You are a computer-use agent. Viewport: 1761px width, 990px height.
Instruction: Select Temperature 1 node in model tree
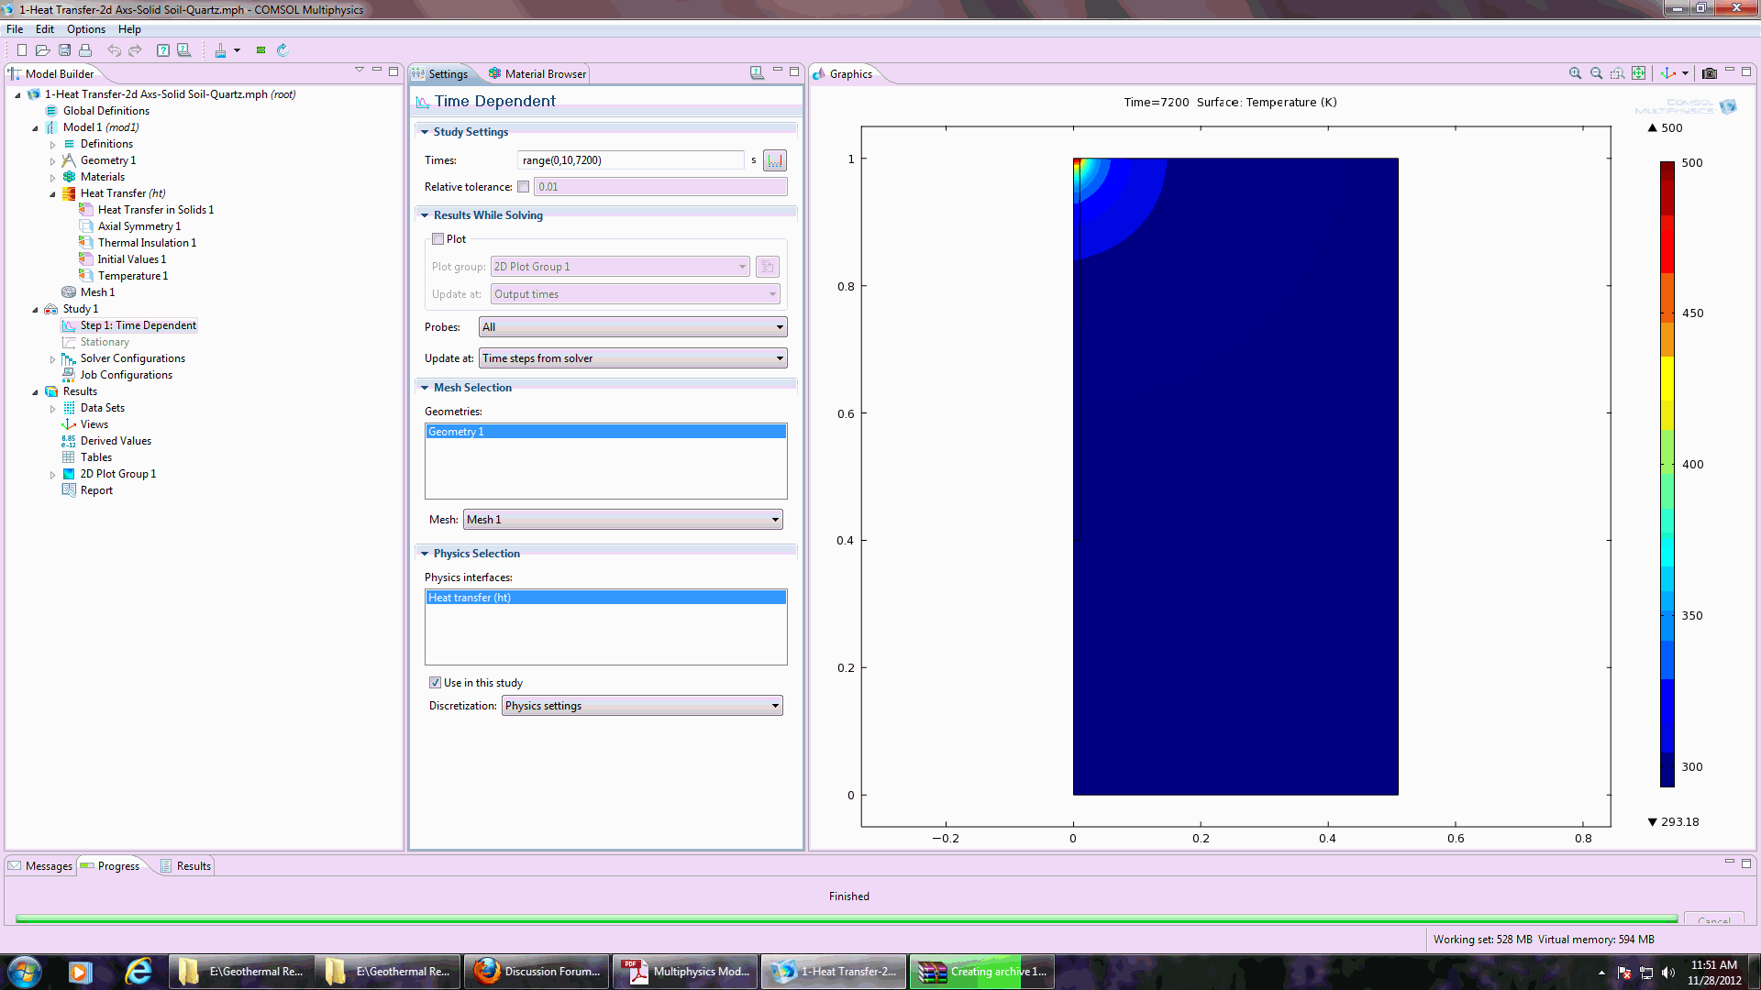click(x=132, y=276)
